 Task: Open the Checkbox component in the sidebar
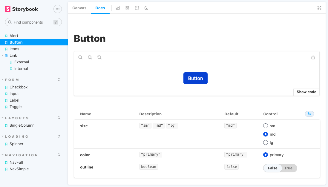18,87
